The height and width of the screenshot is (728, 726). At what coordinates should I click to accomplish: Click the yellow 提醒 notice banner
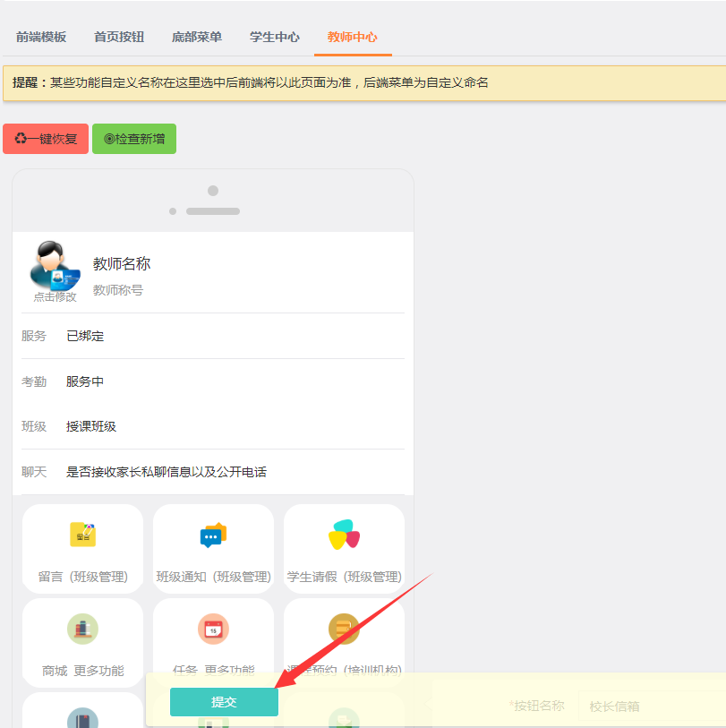pyautogui.click(x=364, y=82)
